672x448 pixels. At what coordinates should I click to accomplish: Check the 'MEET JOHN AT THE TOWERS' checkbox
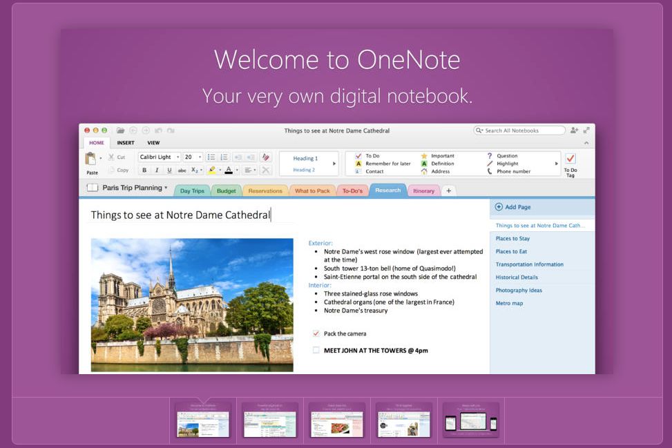coord(316,350)
